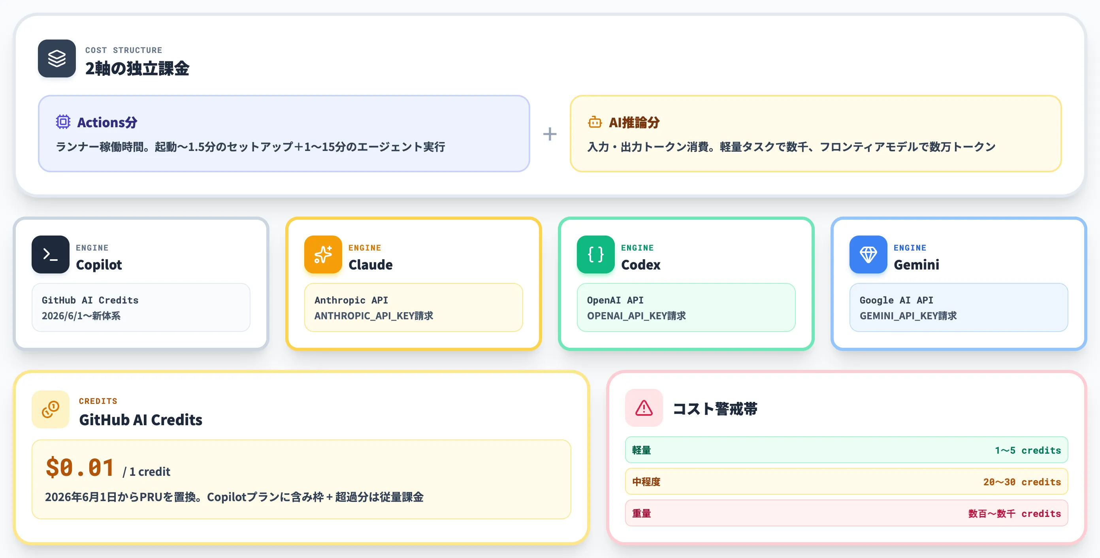Click the 2026年6月1日からPRUを置換 description
This screenshot has height=558, width=1100.
click(234, 497)
